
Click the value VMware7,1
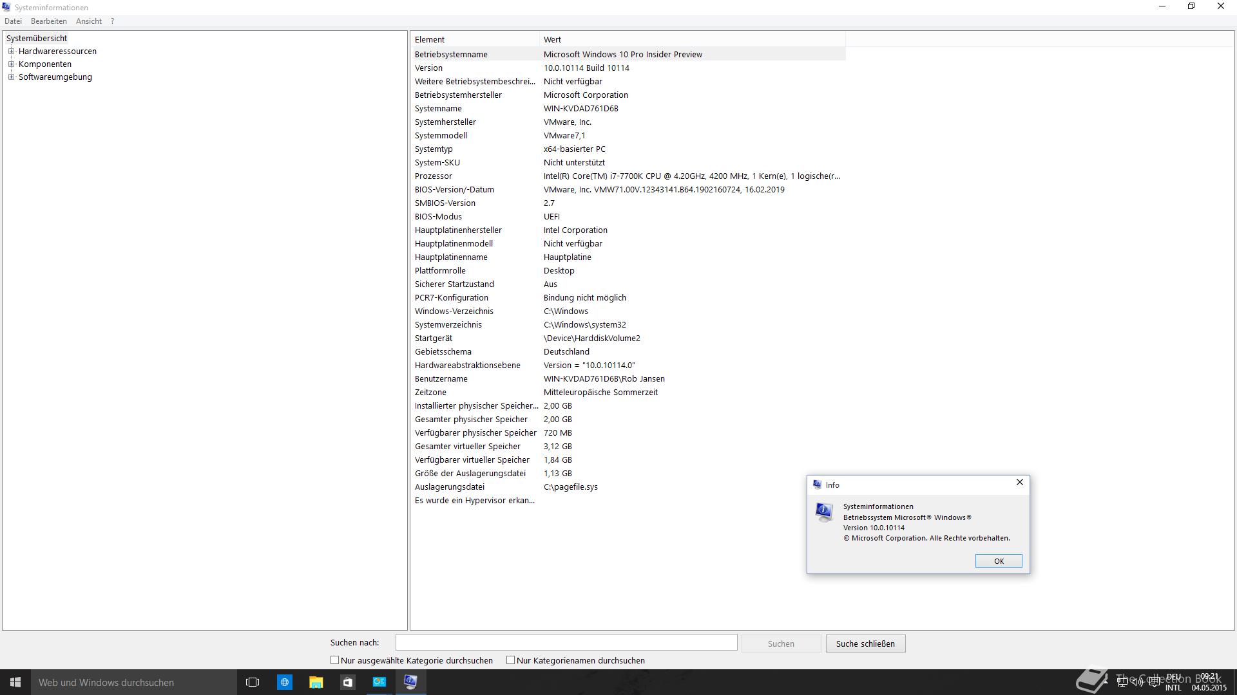(564, 135)
